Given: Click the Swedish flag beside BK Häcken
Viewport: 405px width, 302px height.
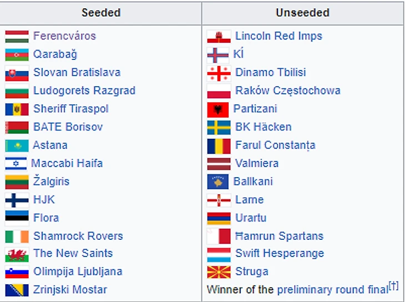Looking at the screenshot, I should (x=219, y=128).
